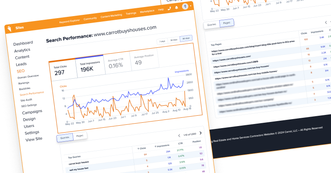This screenshot has height=173, width=331.
Task: Open Keyword Explorer in the top navigation
Action: click(x=70, y=21)
